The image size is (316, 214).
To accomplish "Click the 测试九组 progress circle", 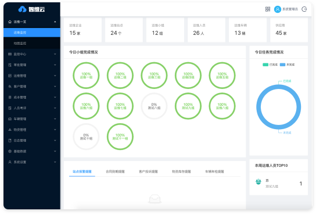I will click(188, 106).
